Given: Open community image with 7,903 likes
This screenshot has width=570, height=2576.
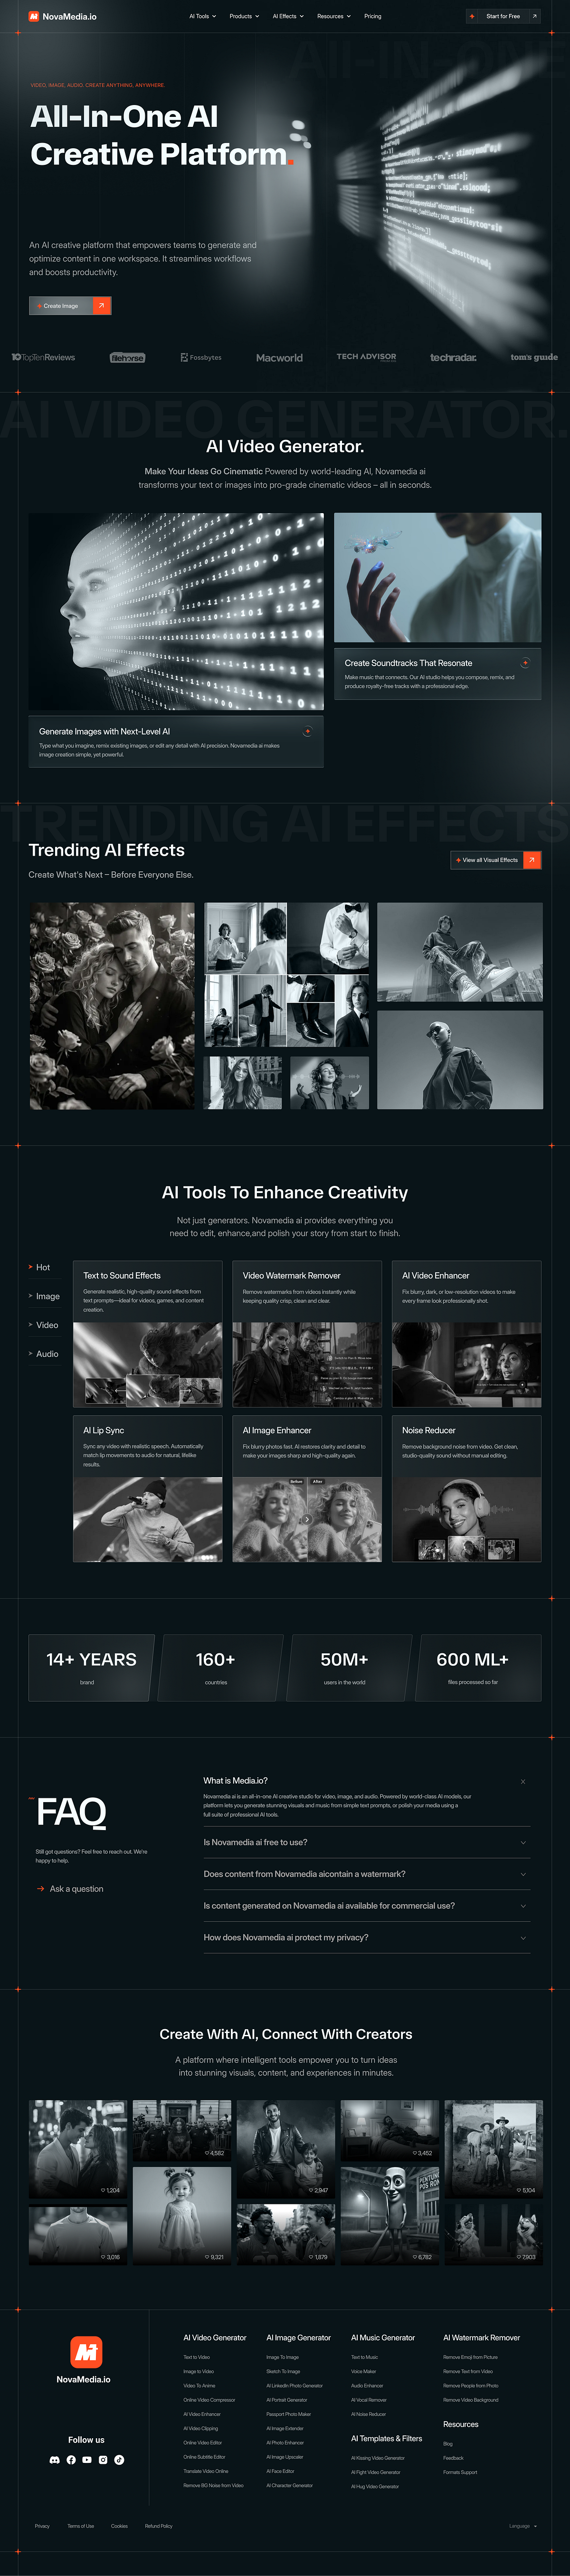Looking at the screenshot, I should click(x=495, y=2235).
